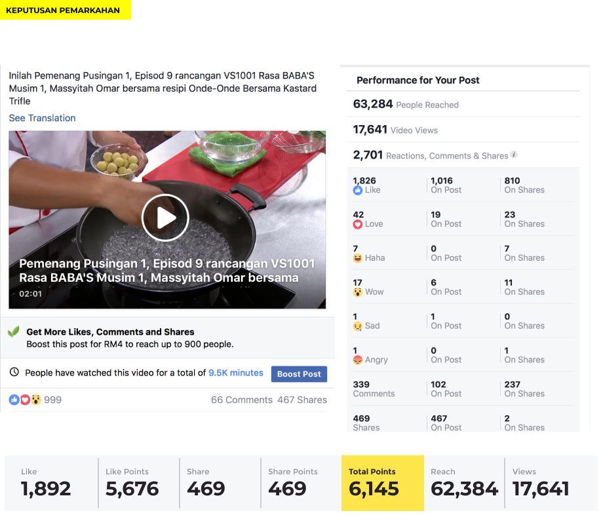Click the Boost Post button
Screen dimensions: 603x515
tap(299, 374)
